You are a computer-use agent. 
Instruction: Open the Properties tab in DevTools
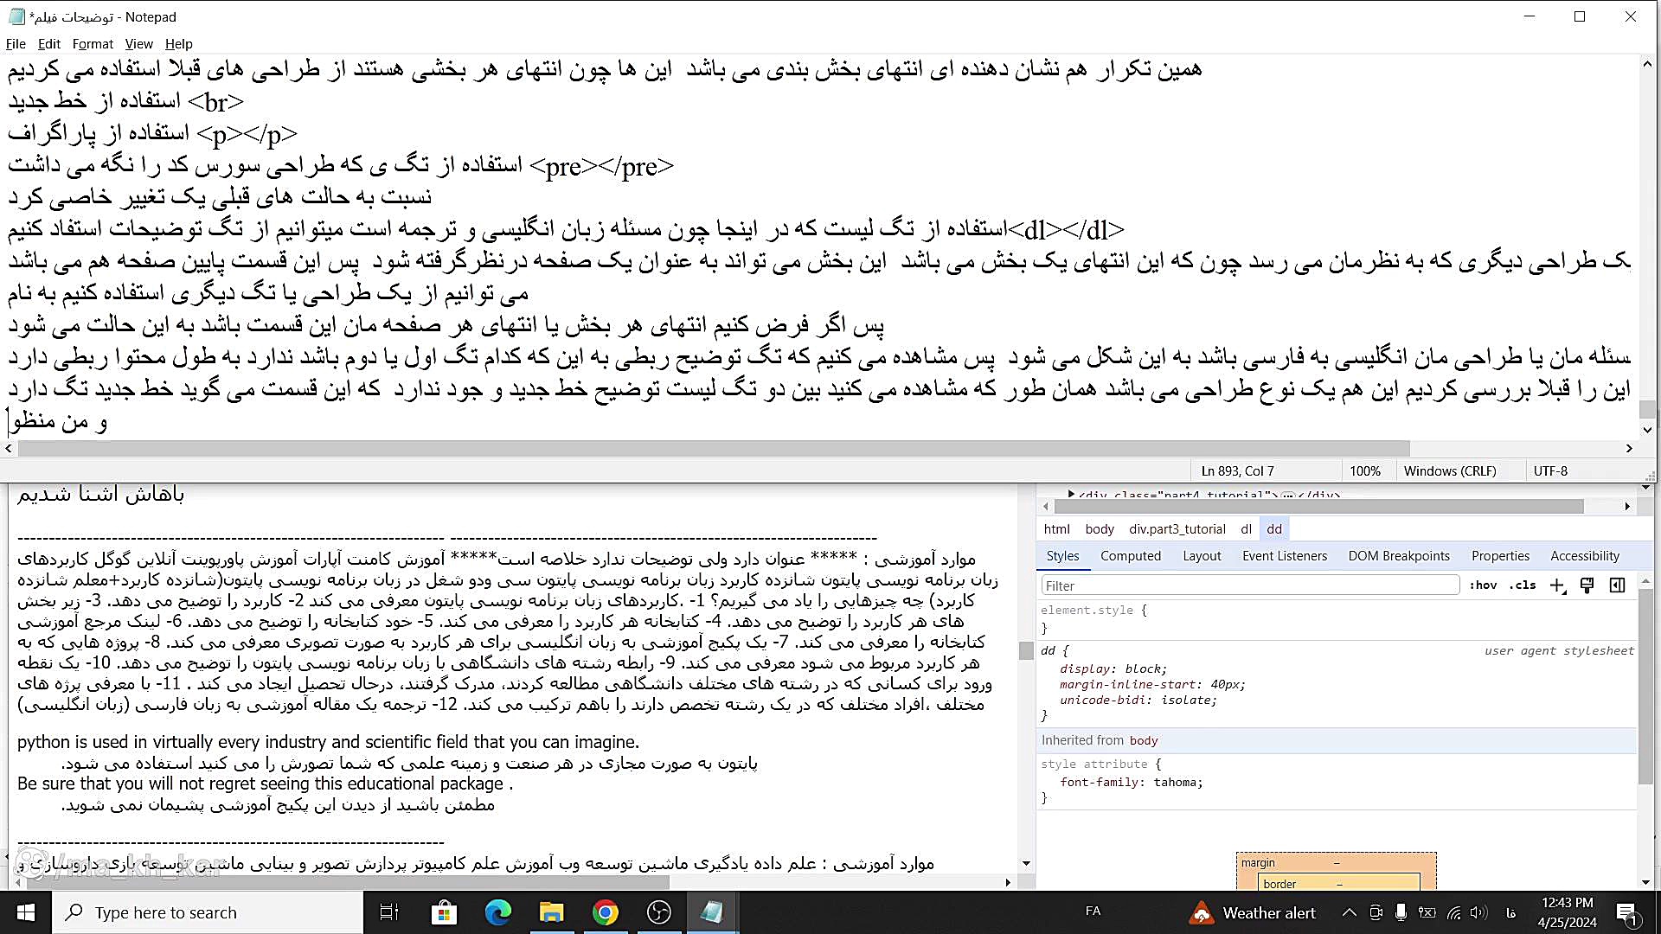coord(1500,556)
